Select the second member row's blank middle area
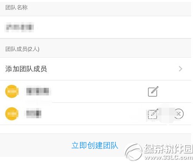Image resolution: width=193 pixels, height=165 pixels. [94, 114]
